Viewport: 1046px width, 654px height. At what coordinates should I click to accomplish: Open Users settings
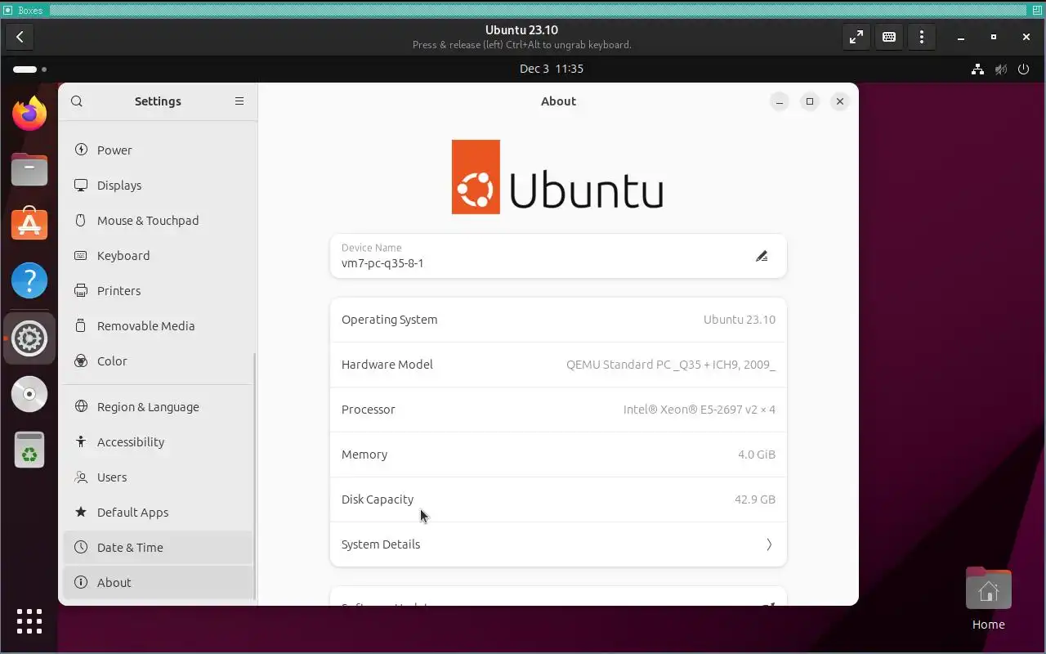click(x=158, y=477)
